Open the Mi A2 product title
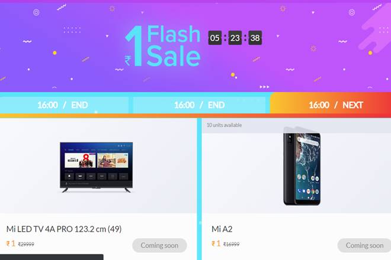 coord(222,229)
